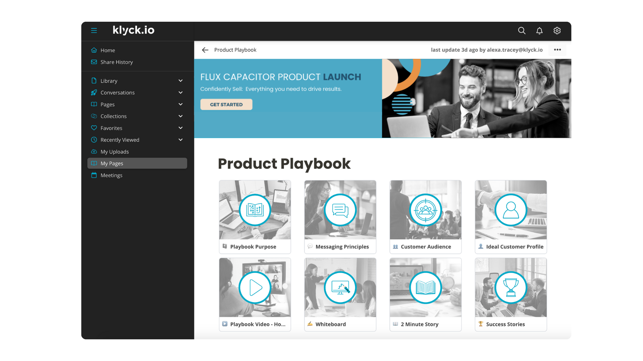
Task: Open settings with the gear icon
Action: tap(557, 30)
